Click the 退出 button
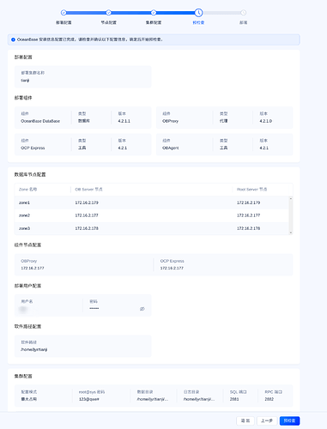Image resolution: width=327 pixels, height=429 pixels. coord(245,420)
